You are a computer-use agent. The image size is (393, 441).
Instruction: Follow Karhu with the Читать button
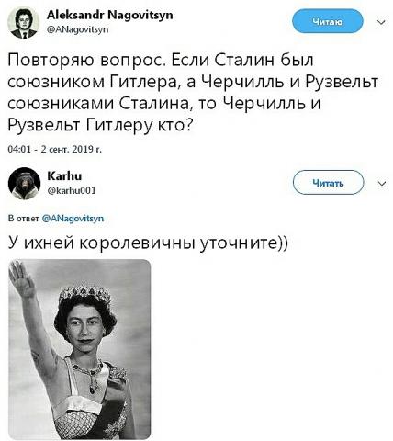[329, 183]
